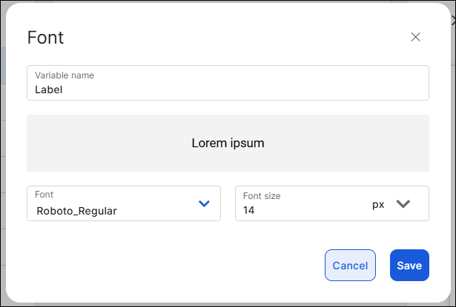Open the Font family dropdown
Screen dimensions: 456x307
point(123,203)
